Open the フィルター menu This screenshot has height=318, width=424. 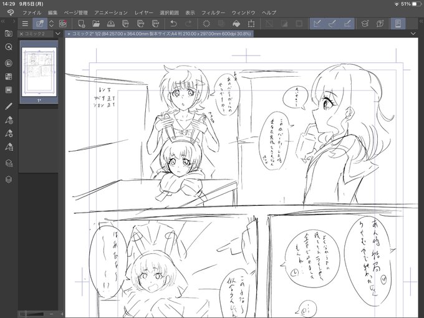pos(213,12)
